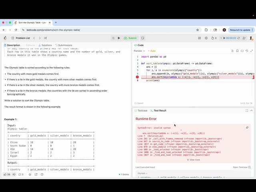
Task: Run code with the play icon
Action: pyautogui.click(x=119, y=38)
